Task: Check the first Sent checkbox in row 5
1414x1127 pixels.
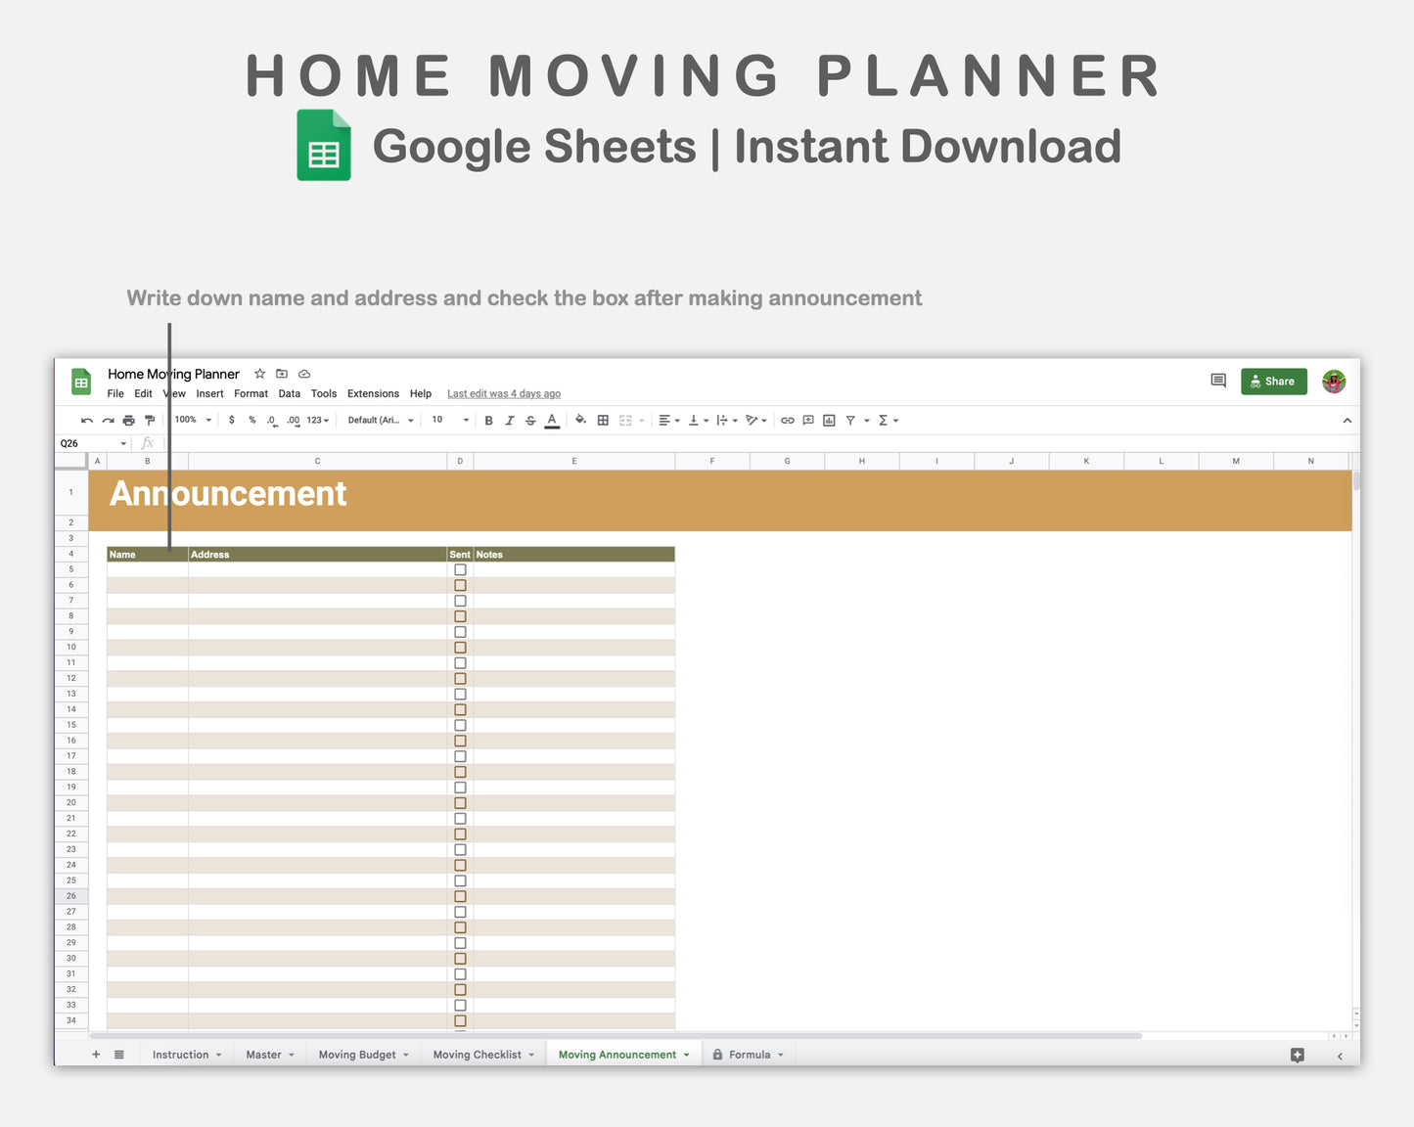Action: [460, 569]
